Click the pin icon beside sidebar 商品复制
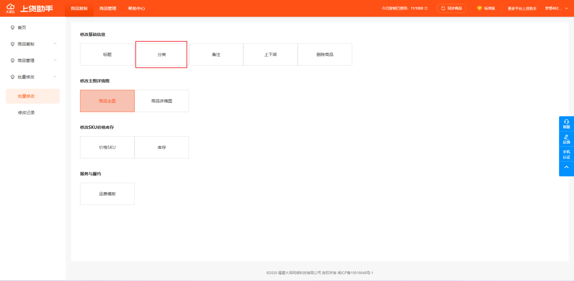Screen dimensions: 574x281 pos(13,44)
